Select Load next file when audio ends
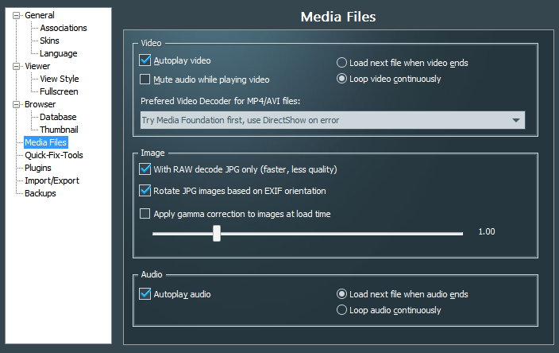 342,294
